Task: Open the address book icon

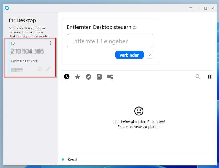Action: coord(99,77)
